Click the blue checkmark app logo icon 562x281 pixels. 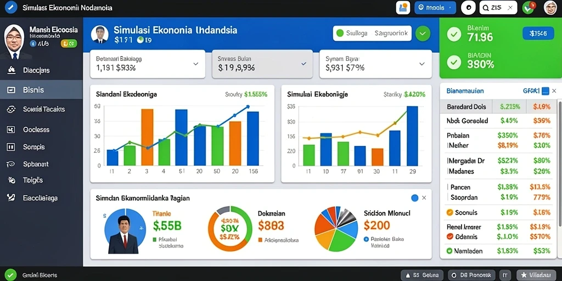tap(11, 8)
